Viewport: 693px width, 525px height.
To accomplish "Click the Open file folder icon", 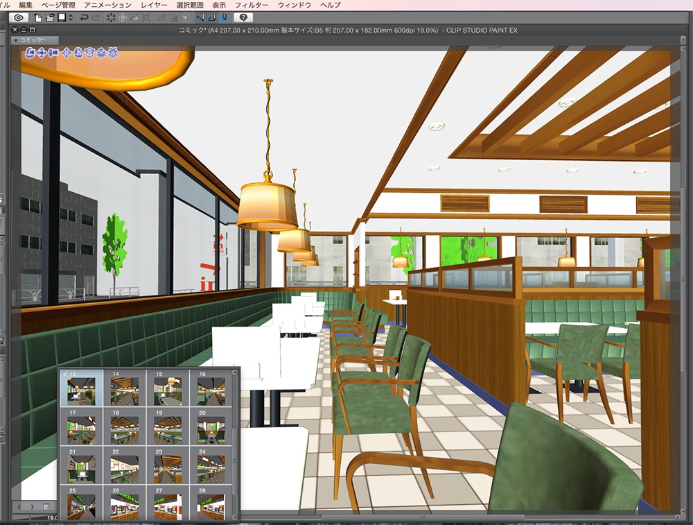I will [x=50, y=18].
